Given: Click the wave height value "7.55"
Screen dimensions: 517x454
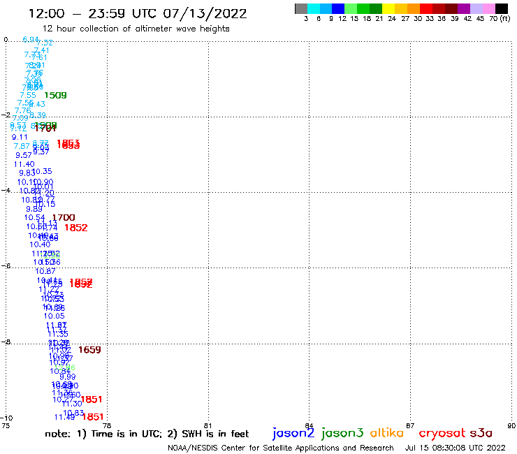Looking at the screenshot, I should (28, 95).
